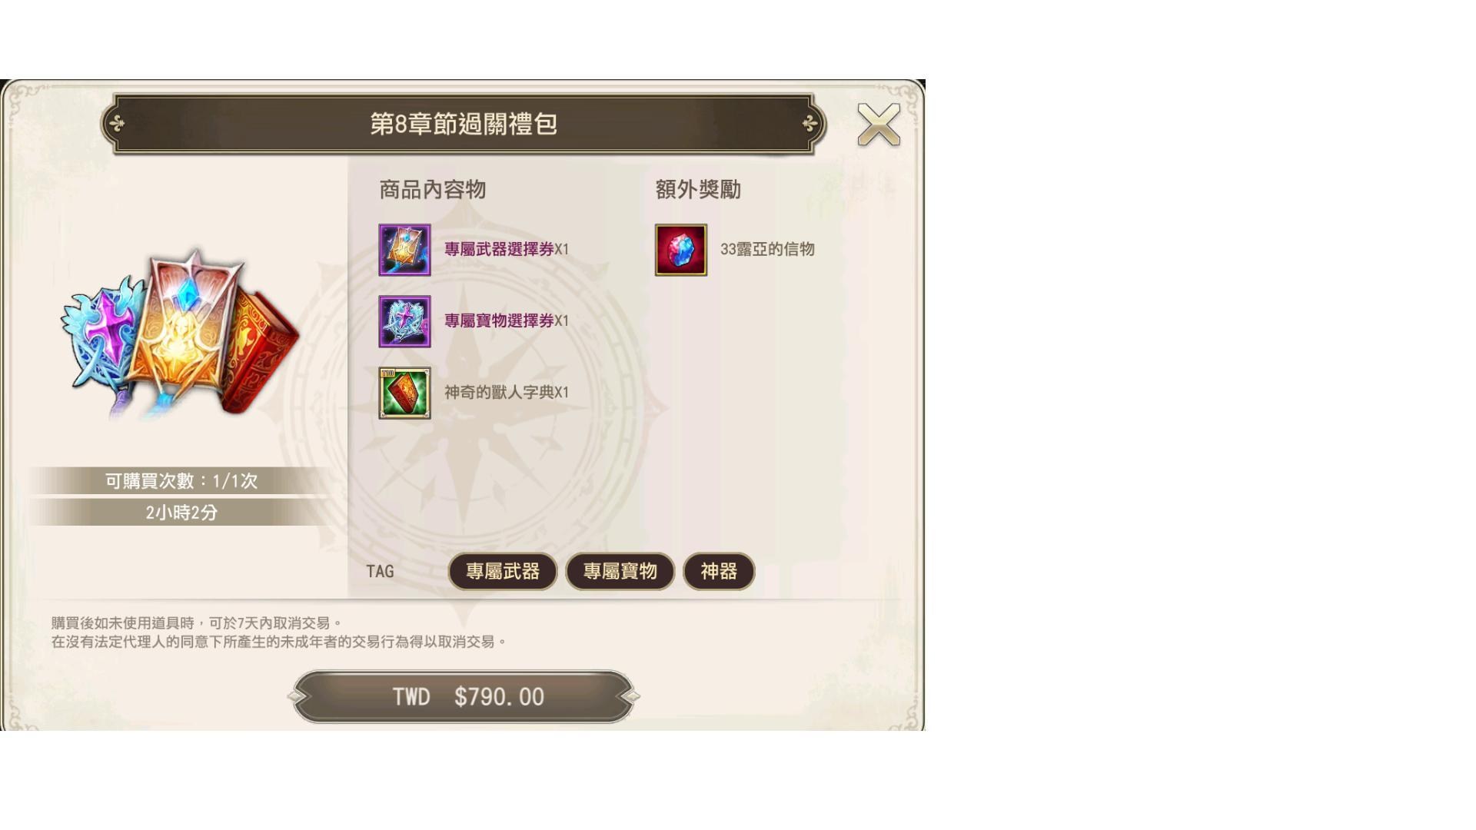This screenshot has width=1476, height=830.
Task: Click the 第8章節過關禮包 title banner
Action: coord(464,124)
